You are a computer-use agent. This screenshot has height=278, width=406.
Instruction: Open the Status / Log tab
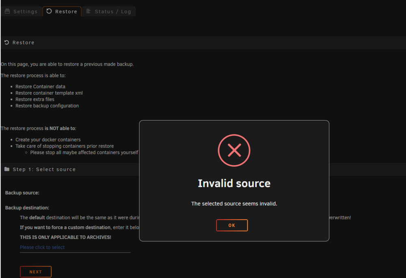coord(109,11)
